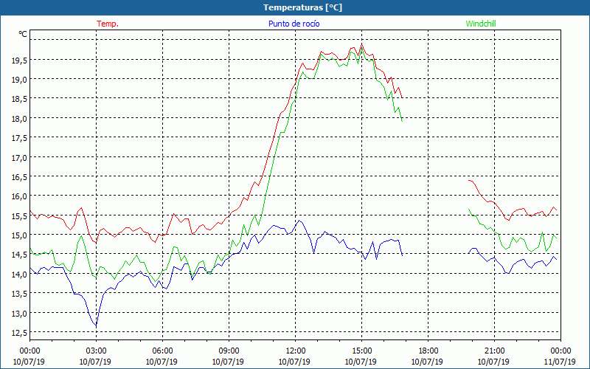Click the 14,0 y-axis value
Viewport: 590px width, 369px height.
click(19, 275)
